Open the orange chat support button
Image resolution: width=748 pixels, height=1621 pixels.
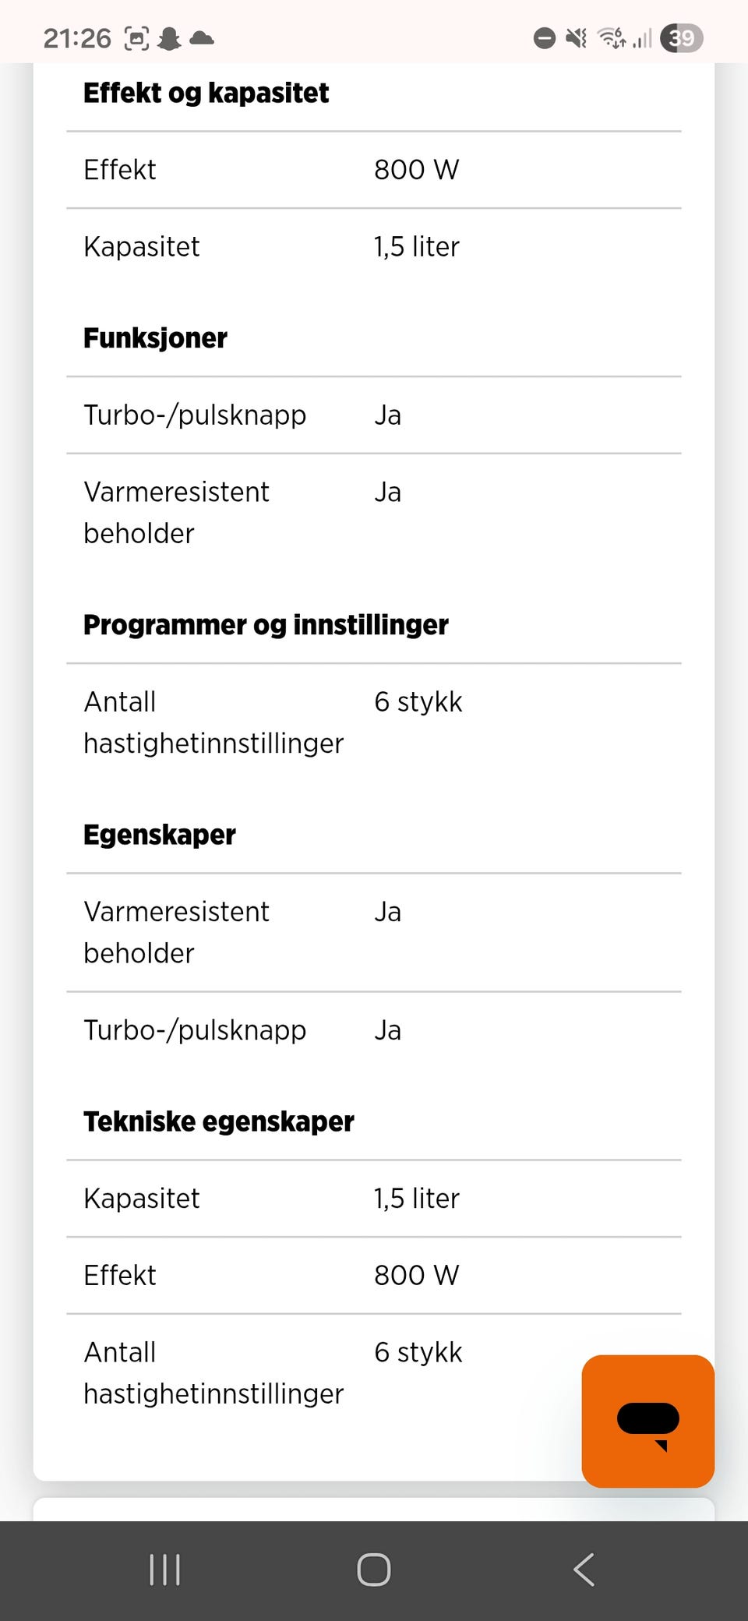click(x=647, y=1421)
